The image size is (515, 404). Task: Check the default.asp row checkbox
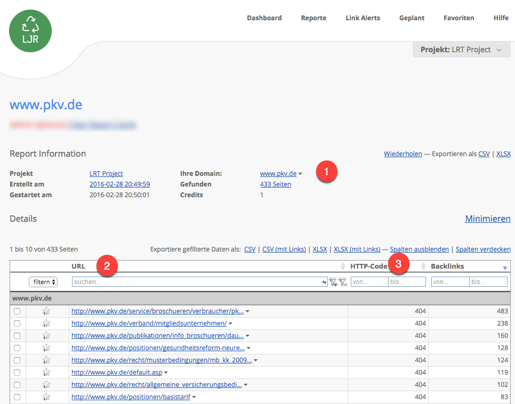tap(17, 373)
